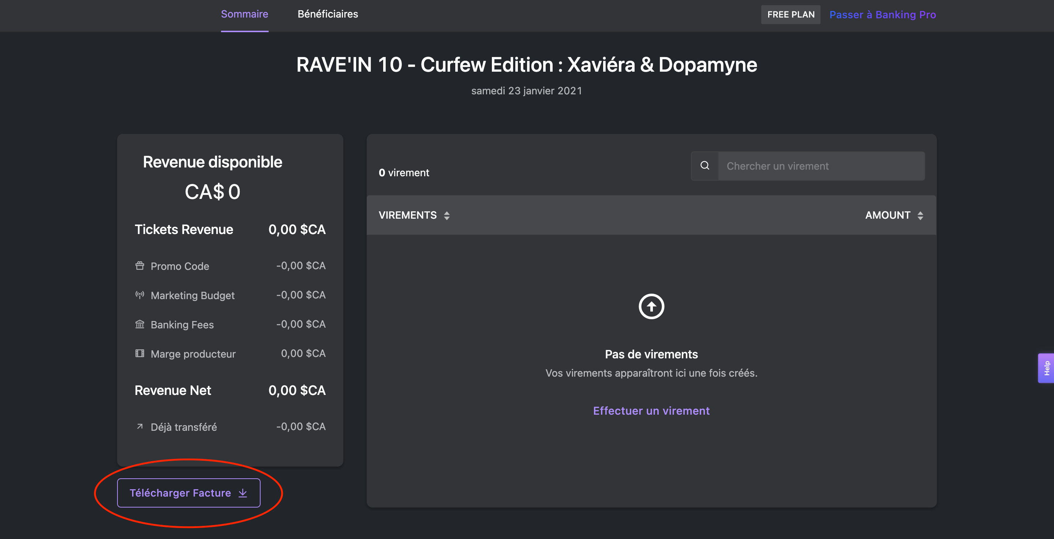Switch to the Bénéficiaires tab

pyautogui.click(x=327, y=14)
